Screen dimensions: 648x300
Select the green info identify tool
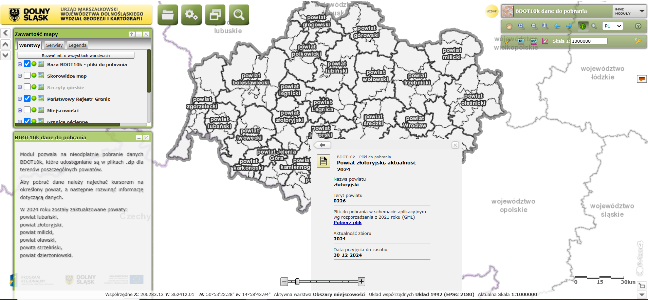tap(583, 26)
